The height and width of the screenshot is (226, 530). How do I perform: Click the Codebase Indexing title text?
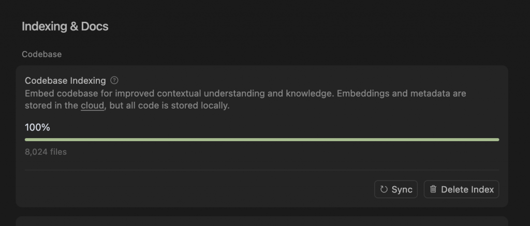pos(65,81)
